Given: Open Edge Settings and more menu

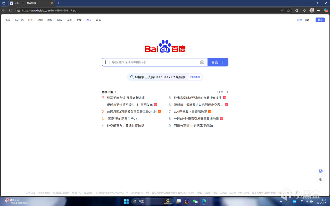Looking at the screenshot, I should point(319,11).
